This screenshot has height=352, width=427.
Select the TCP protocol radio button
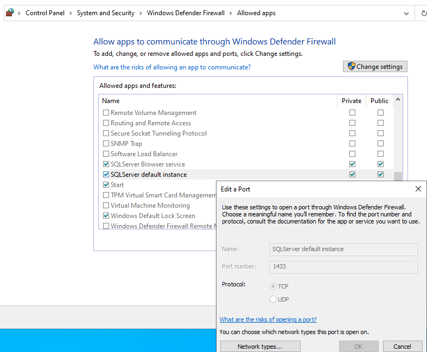click(273, 286)
